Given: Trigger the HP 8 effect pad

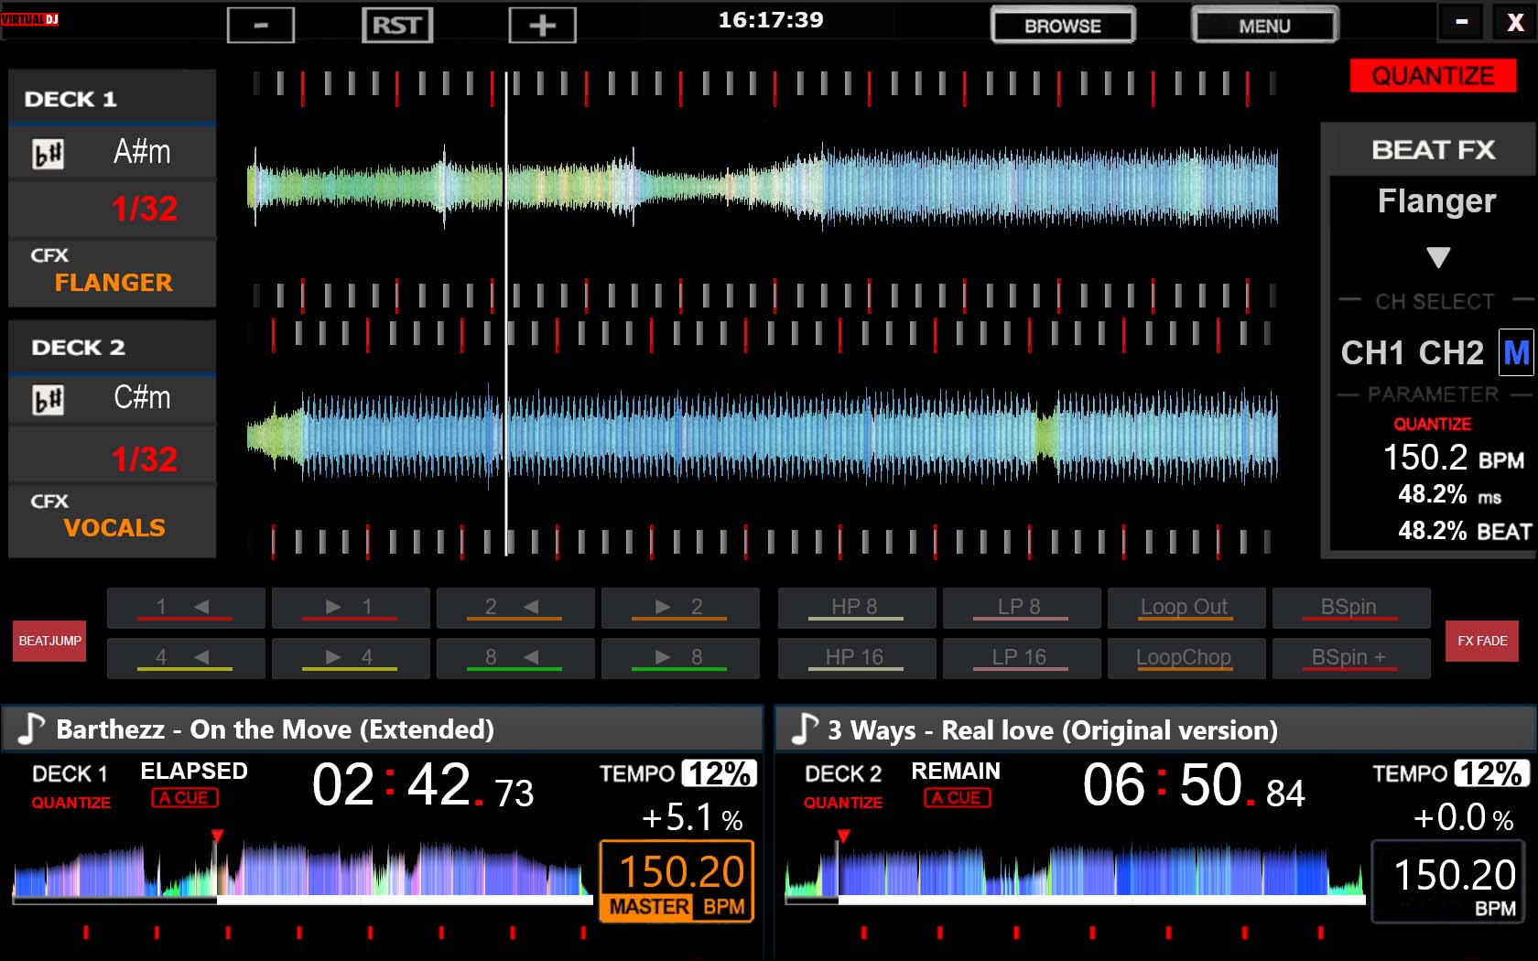Looking at the screenshot, I should (x=857, y=608).
